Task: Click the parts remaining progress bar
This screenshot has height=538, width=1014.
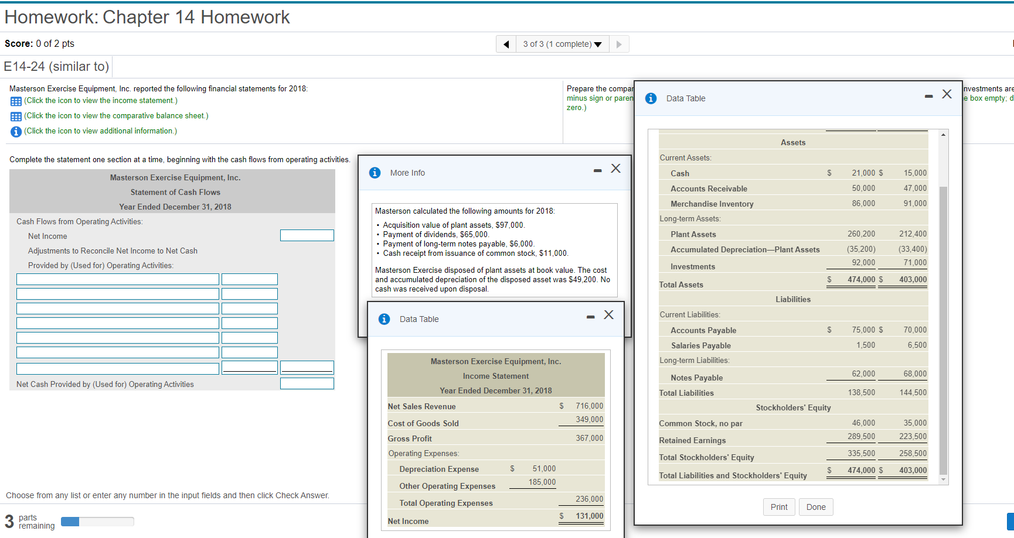Action: click(x=97, y=522)
